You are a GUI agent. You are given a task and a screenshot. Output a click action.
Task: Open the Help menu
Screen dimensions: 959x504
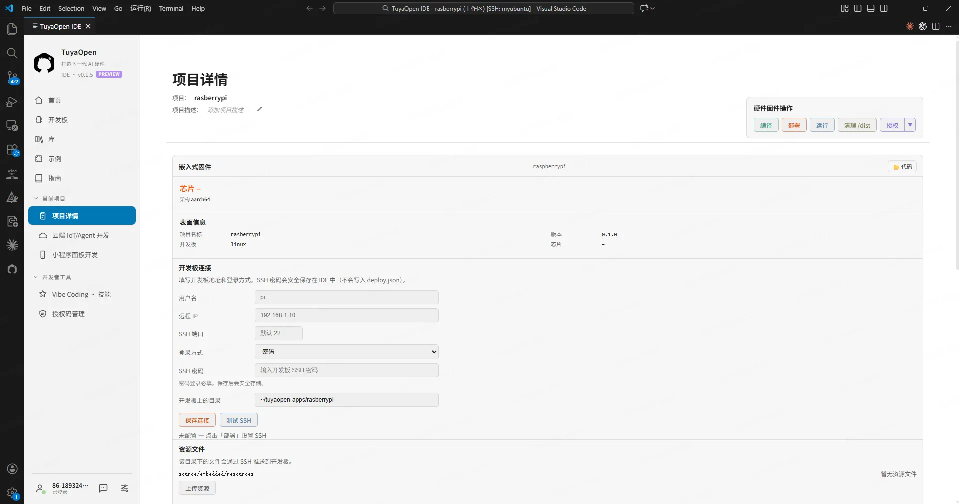[198, 8]
